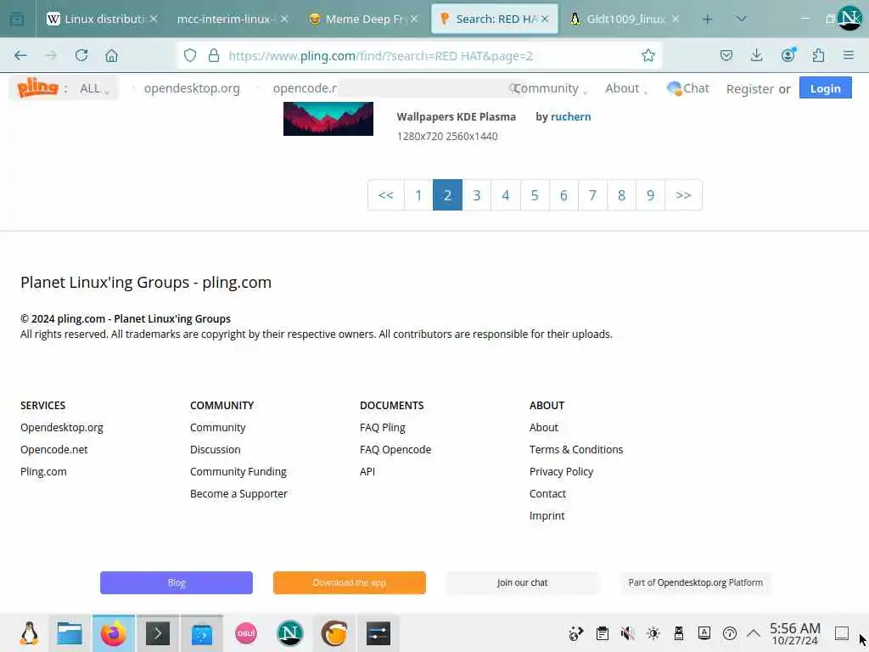Bookmark this page with the star icon
The height and width of the screenshot is (652, 869).
coord(648,55)
